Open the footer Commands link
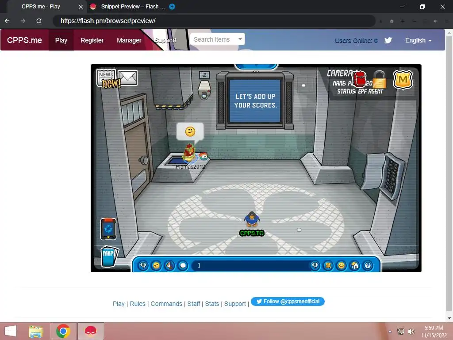Screen dimensions: 453x340 point(166,304)
